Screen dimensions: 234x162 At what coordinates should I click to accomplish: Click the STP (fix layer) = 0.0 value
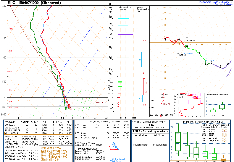[x=54, y=157]
